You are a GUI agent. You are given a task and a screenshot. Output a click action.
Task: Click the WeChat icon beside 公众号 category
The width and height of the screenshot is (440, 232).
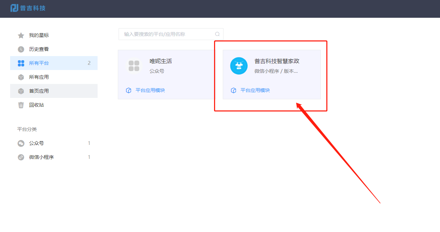[21, 143]
